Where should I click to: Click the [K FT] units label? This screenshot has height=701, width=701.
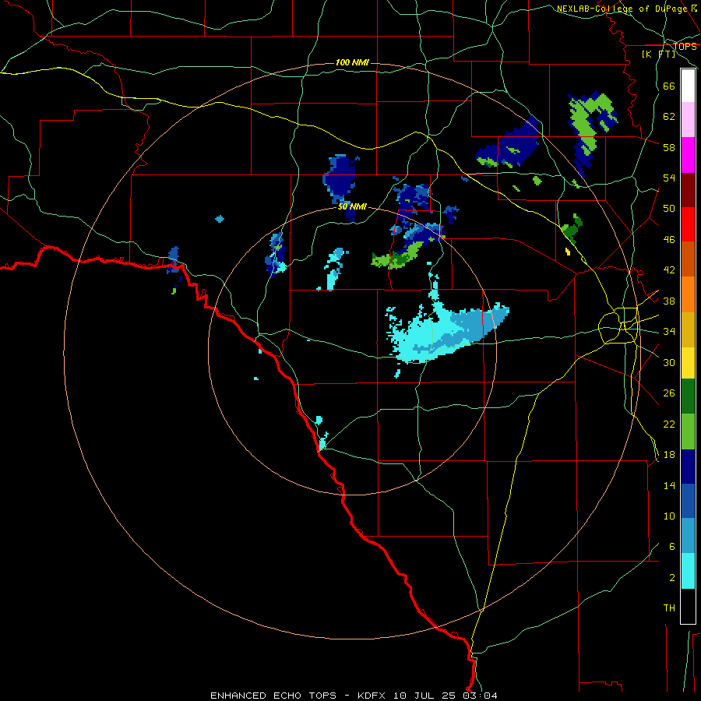pos(658,54)
